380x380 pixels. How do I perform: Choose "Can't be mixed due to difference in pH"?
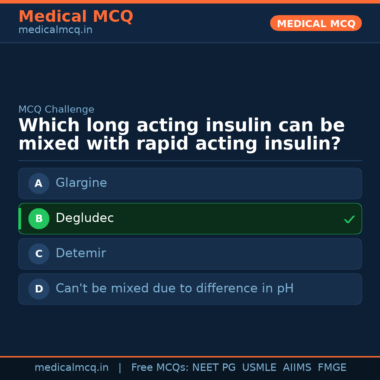click(175, 289)
